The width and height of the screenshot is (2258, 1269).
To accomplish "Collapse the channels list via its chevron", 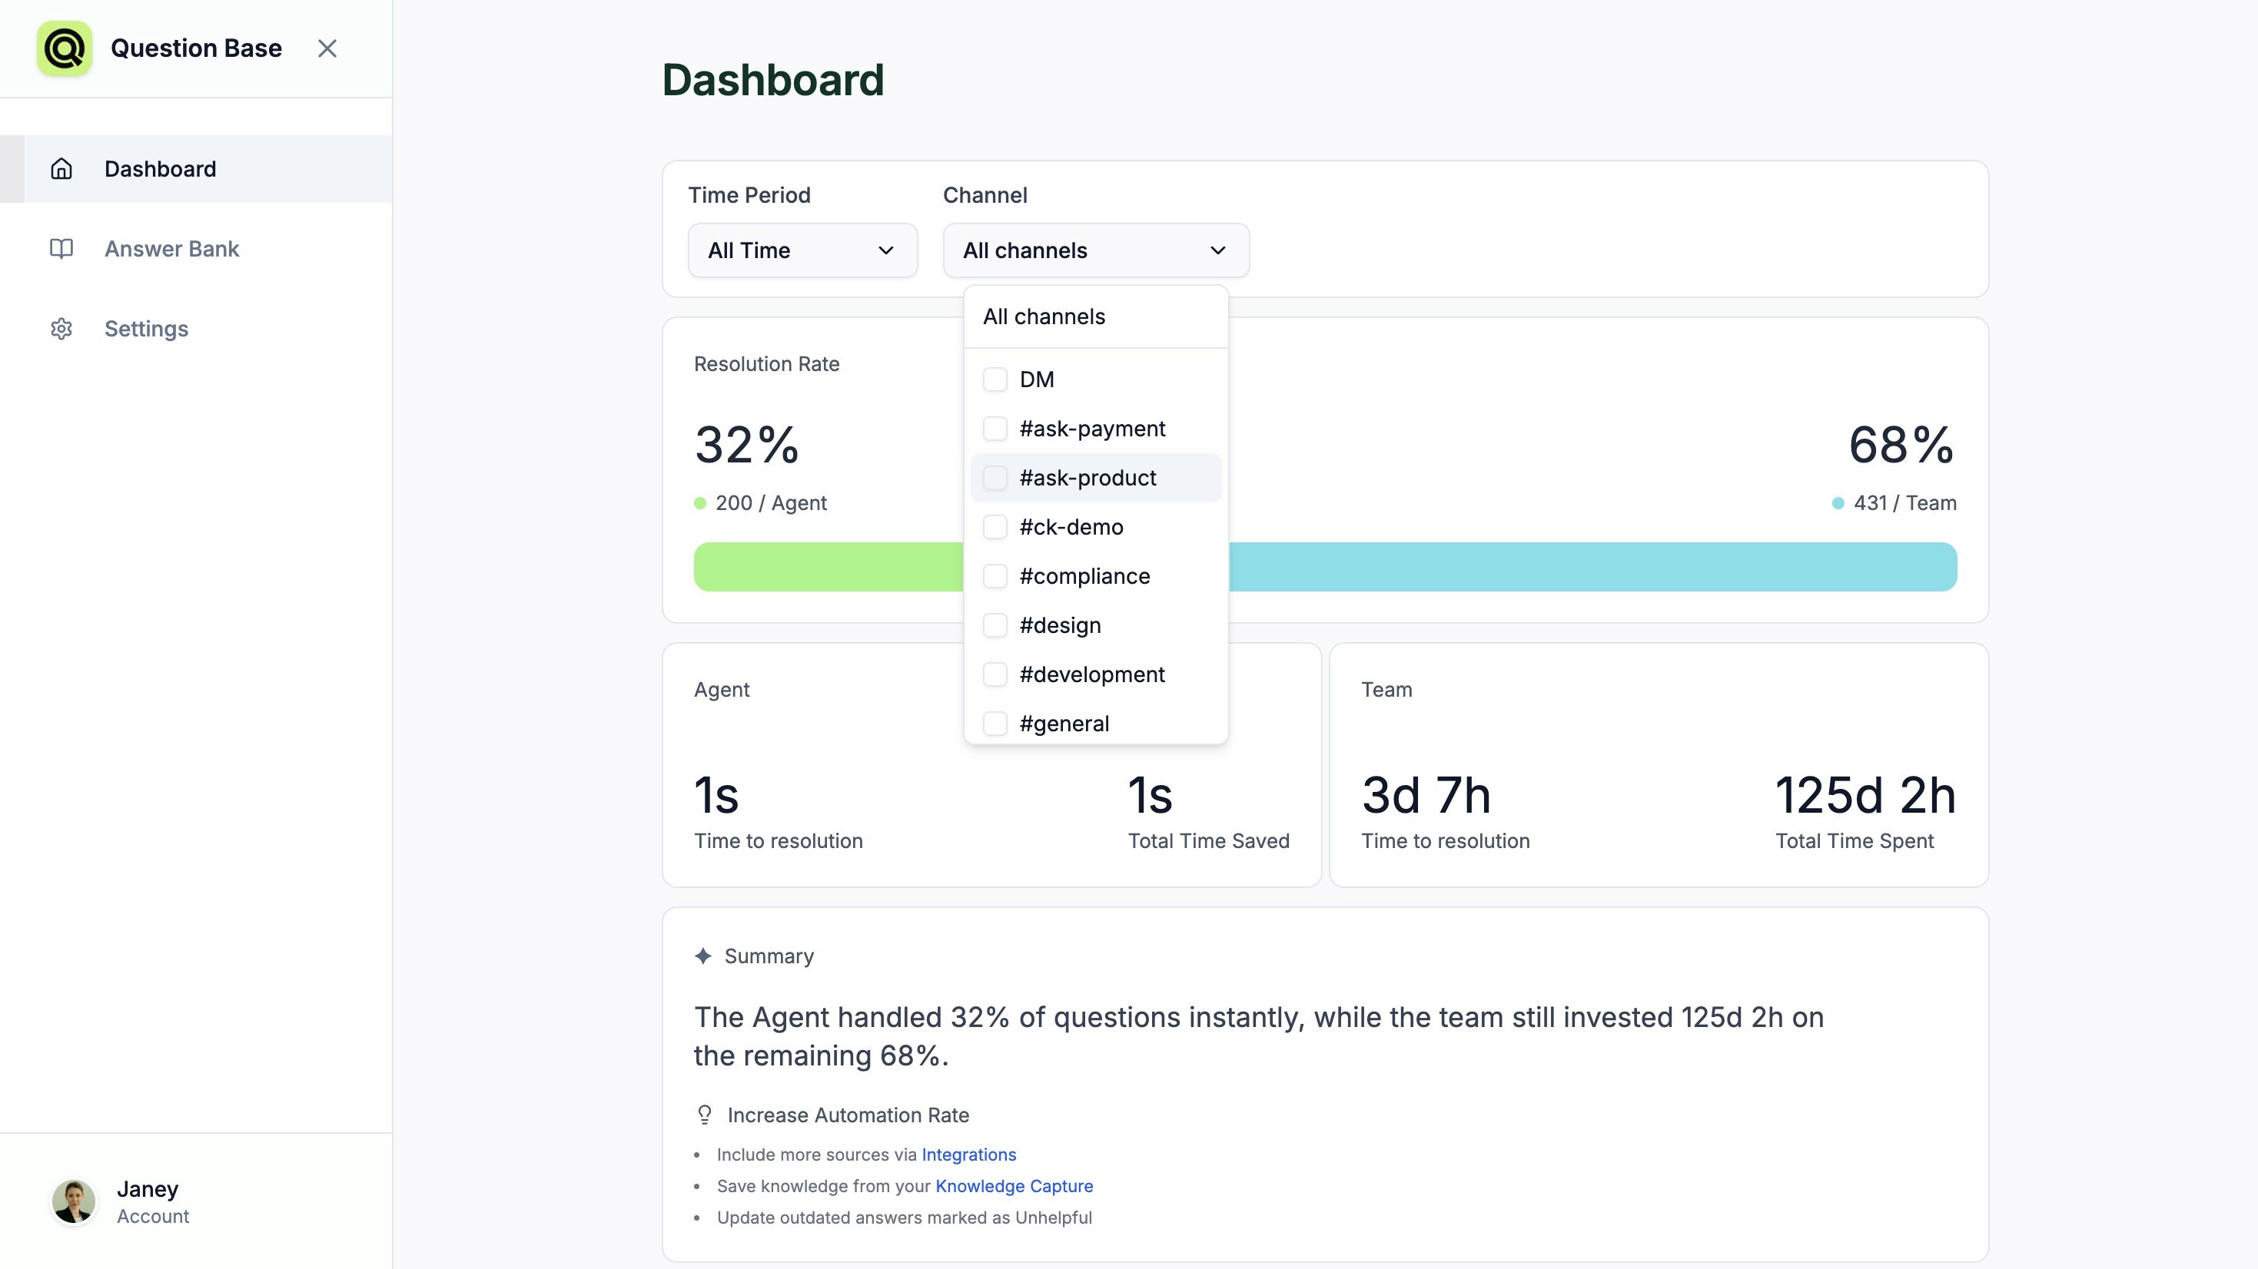I will tap(1217, 250).
